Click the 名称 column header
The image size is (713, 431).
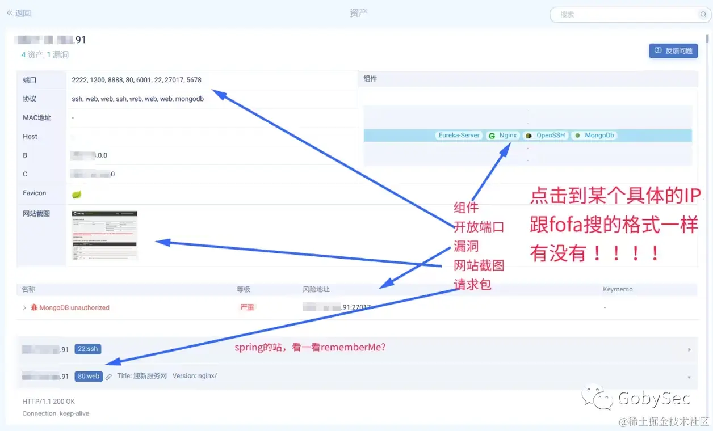tap(28, 289)
